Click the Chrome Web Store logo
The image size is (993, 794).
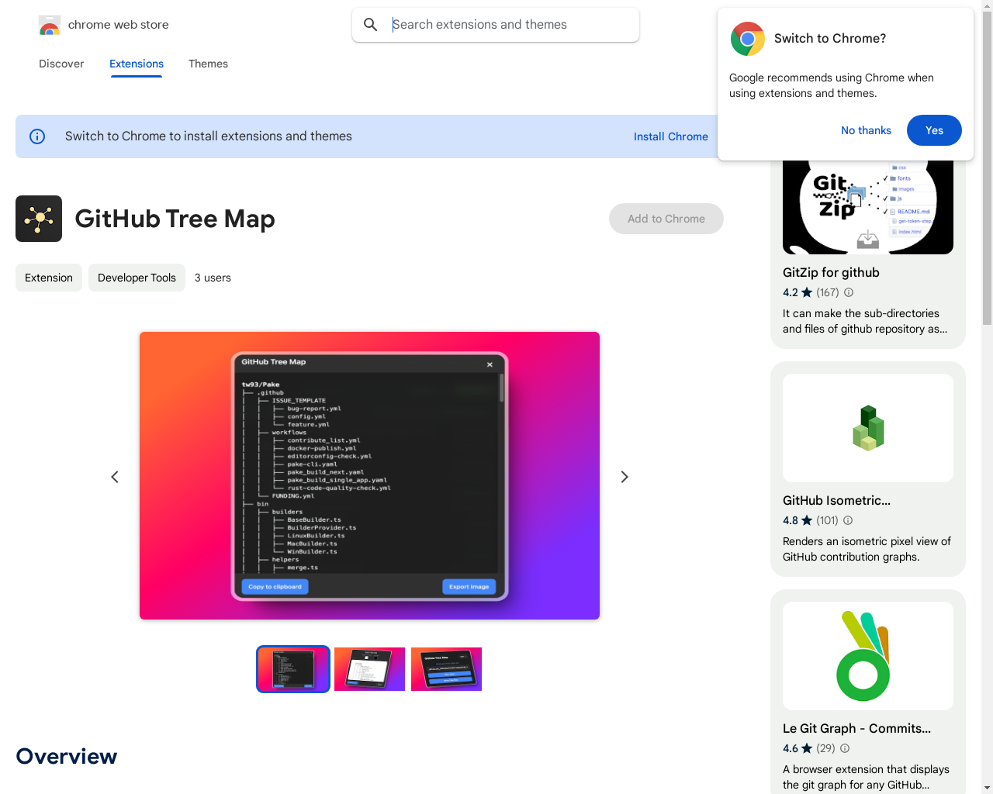tap(50, 26)
